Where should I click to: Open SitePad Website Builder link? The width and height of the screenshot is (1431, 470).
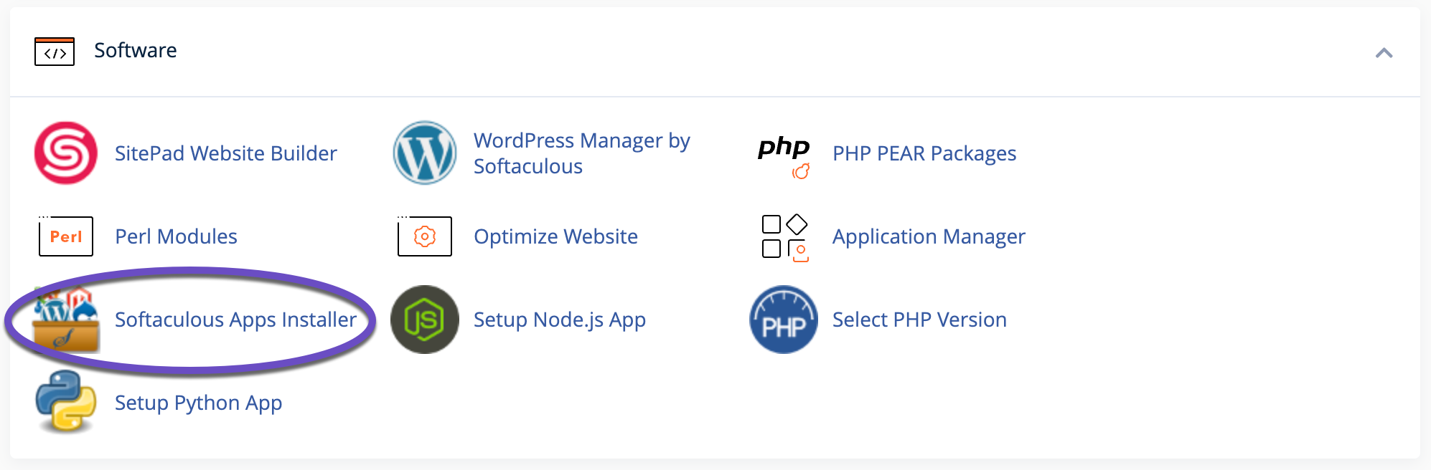(225, 153)
